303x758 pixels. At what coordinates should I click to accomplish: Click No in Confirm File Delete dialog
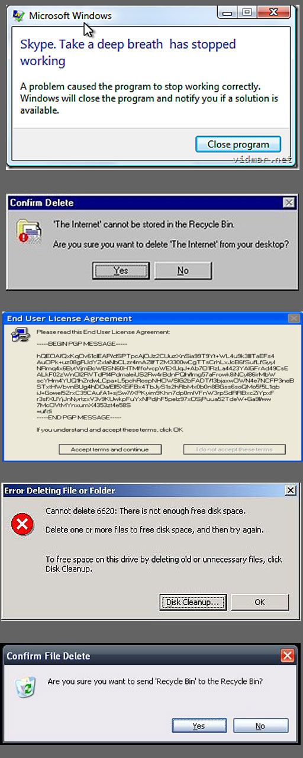[x=260, y=726]
